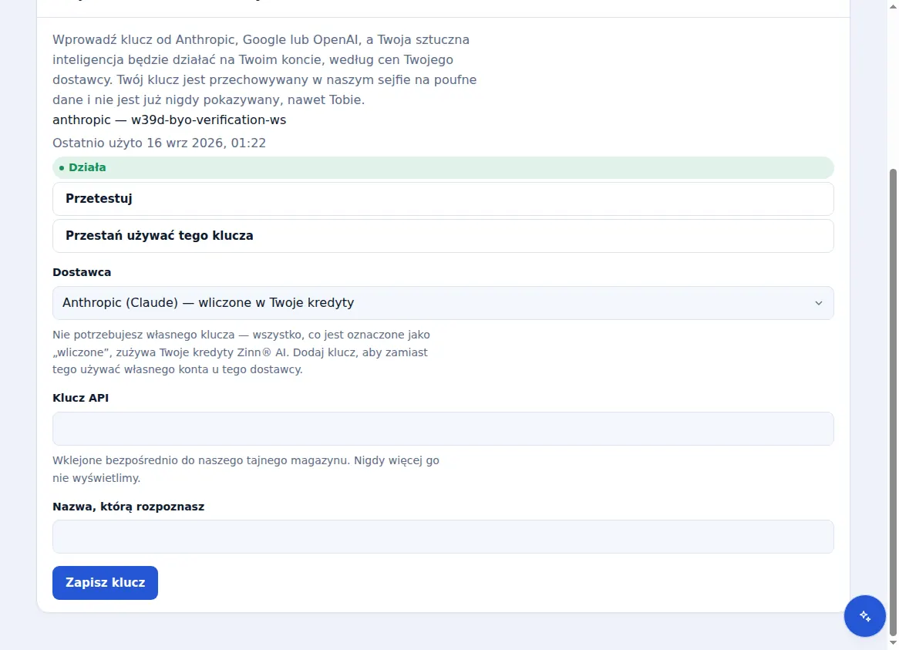The image size is (899, 650).
Task: Click the Wprowadź klucz od Anthropic description
Action: (x=264, y=69)
